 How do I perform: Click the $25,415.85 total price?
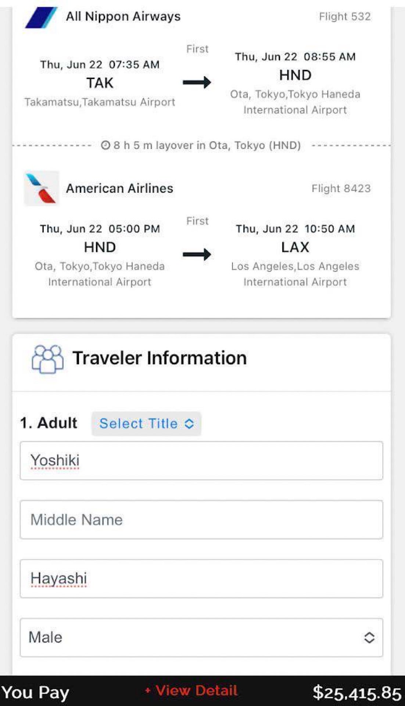tap(356, 693)
